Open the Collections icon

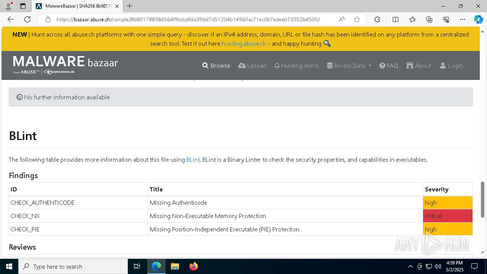click(429, 19)
